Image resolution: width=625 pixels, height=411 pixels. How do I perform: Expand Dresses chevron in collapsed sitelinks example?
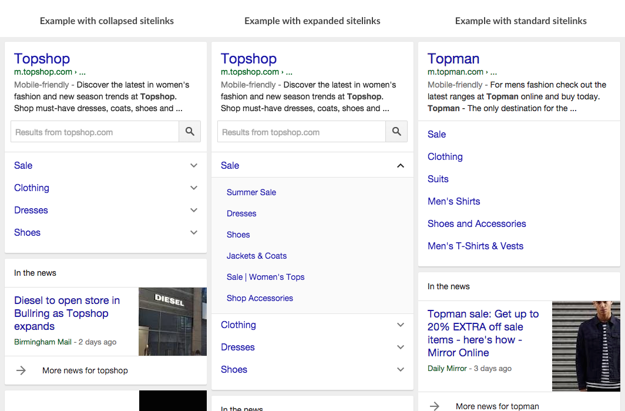(194, 210)
